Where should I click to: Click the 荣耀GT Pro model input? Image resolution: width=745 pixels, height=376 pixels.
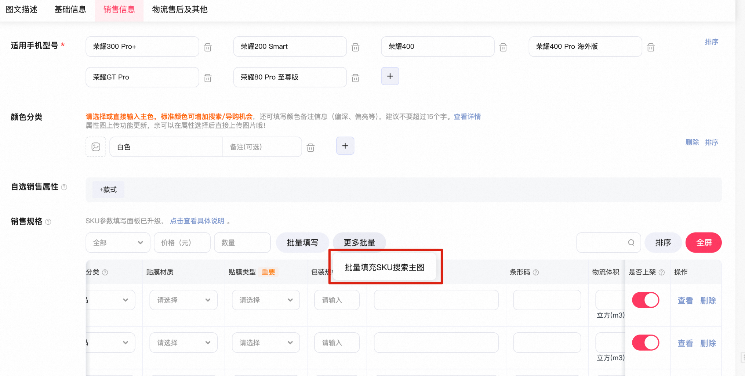click(142, 77)
